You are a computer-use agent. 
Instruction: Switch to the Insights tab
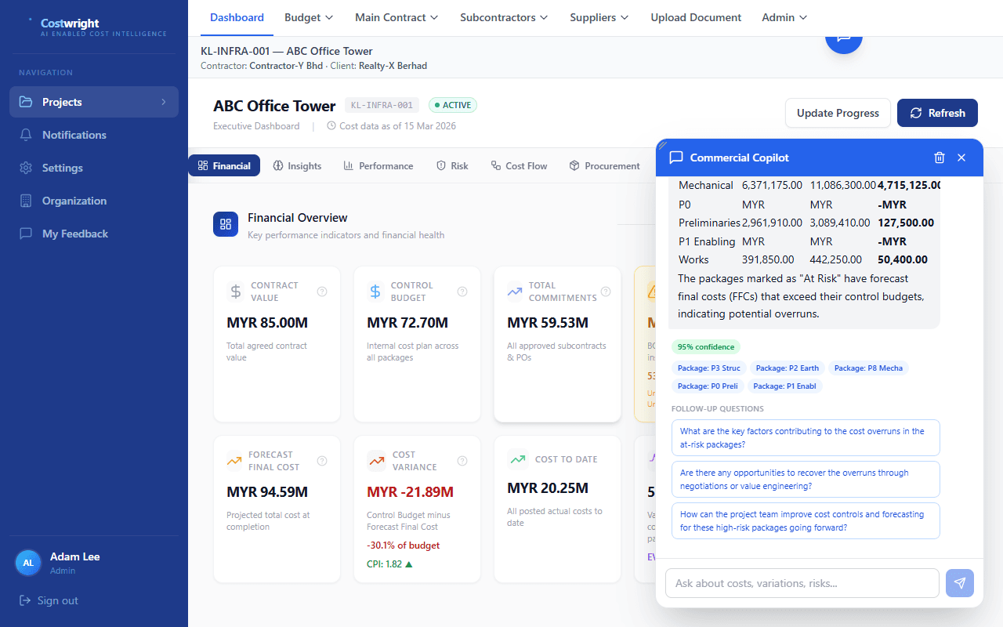tap(297, 165)
